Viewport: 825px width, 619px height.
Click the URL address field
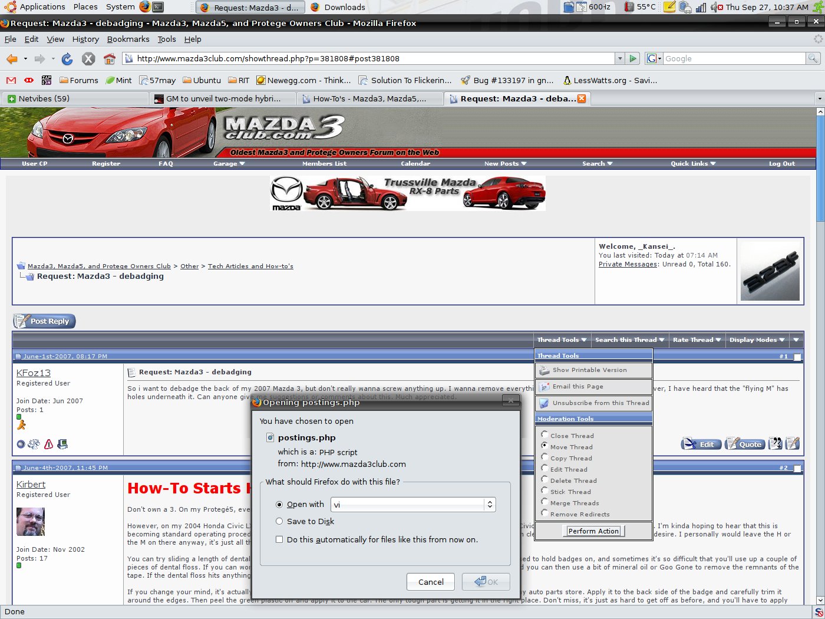tap(371, 59)
